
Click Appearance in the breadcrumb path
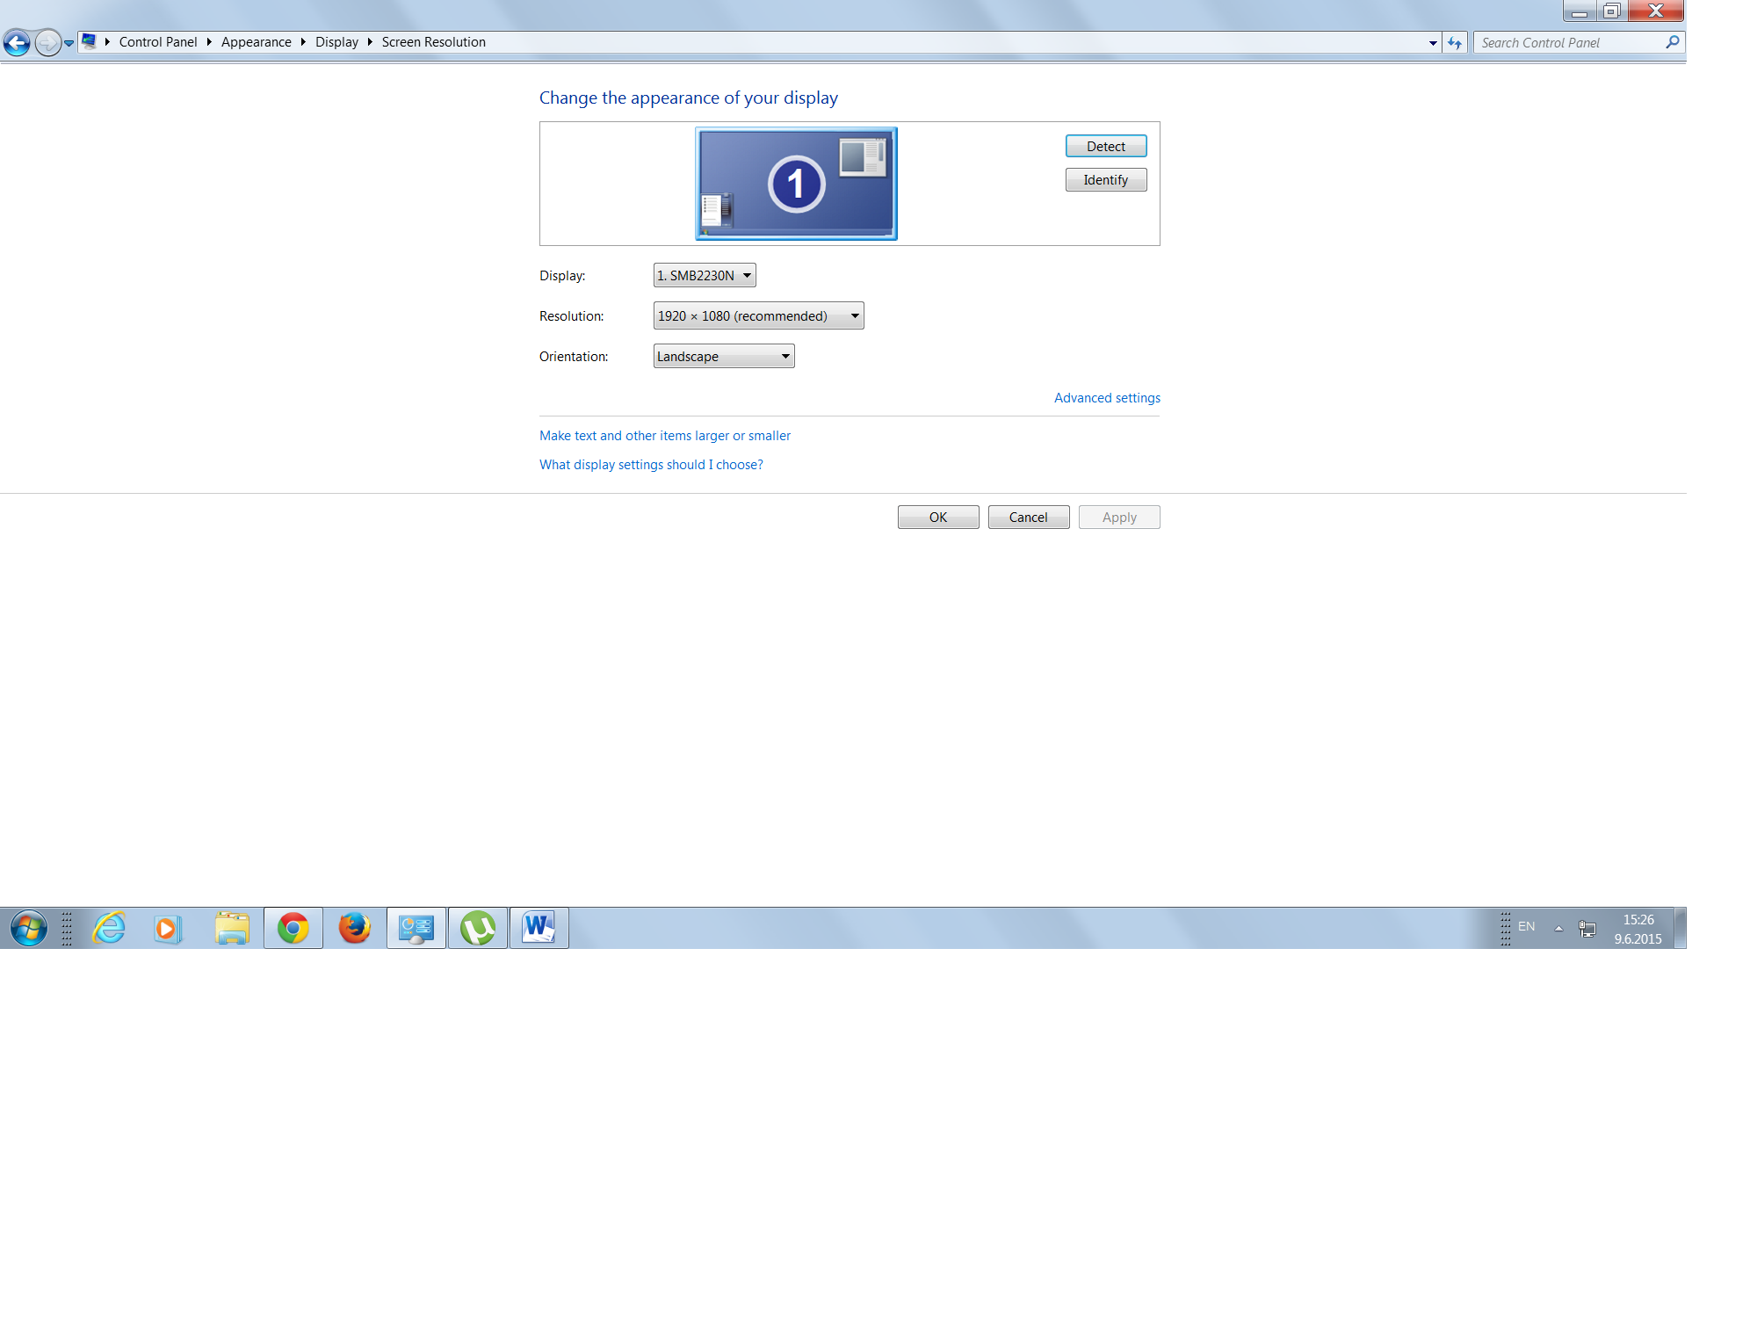[256, 42]
